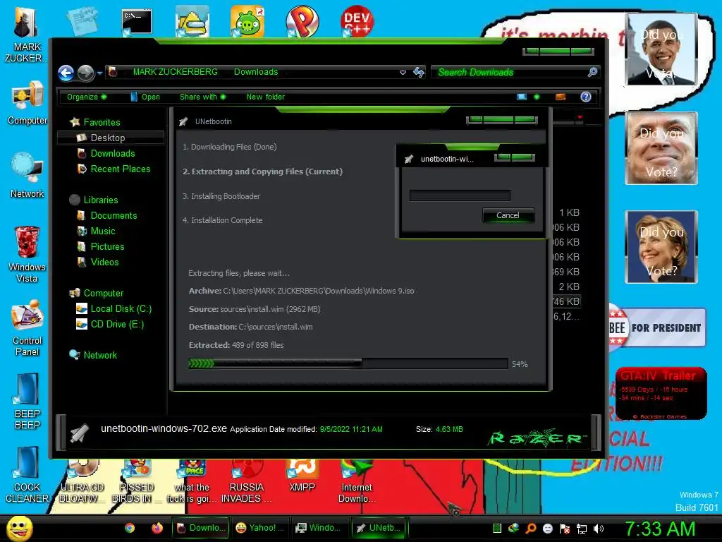Open Action Center flag tray icon
The width and height of the screenshot is (722, 542).
565,529
